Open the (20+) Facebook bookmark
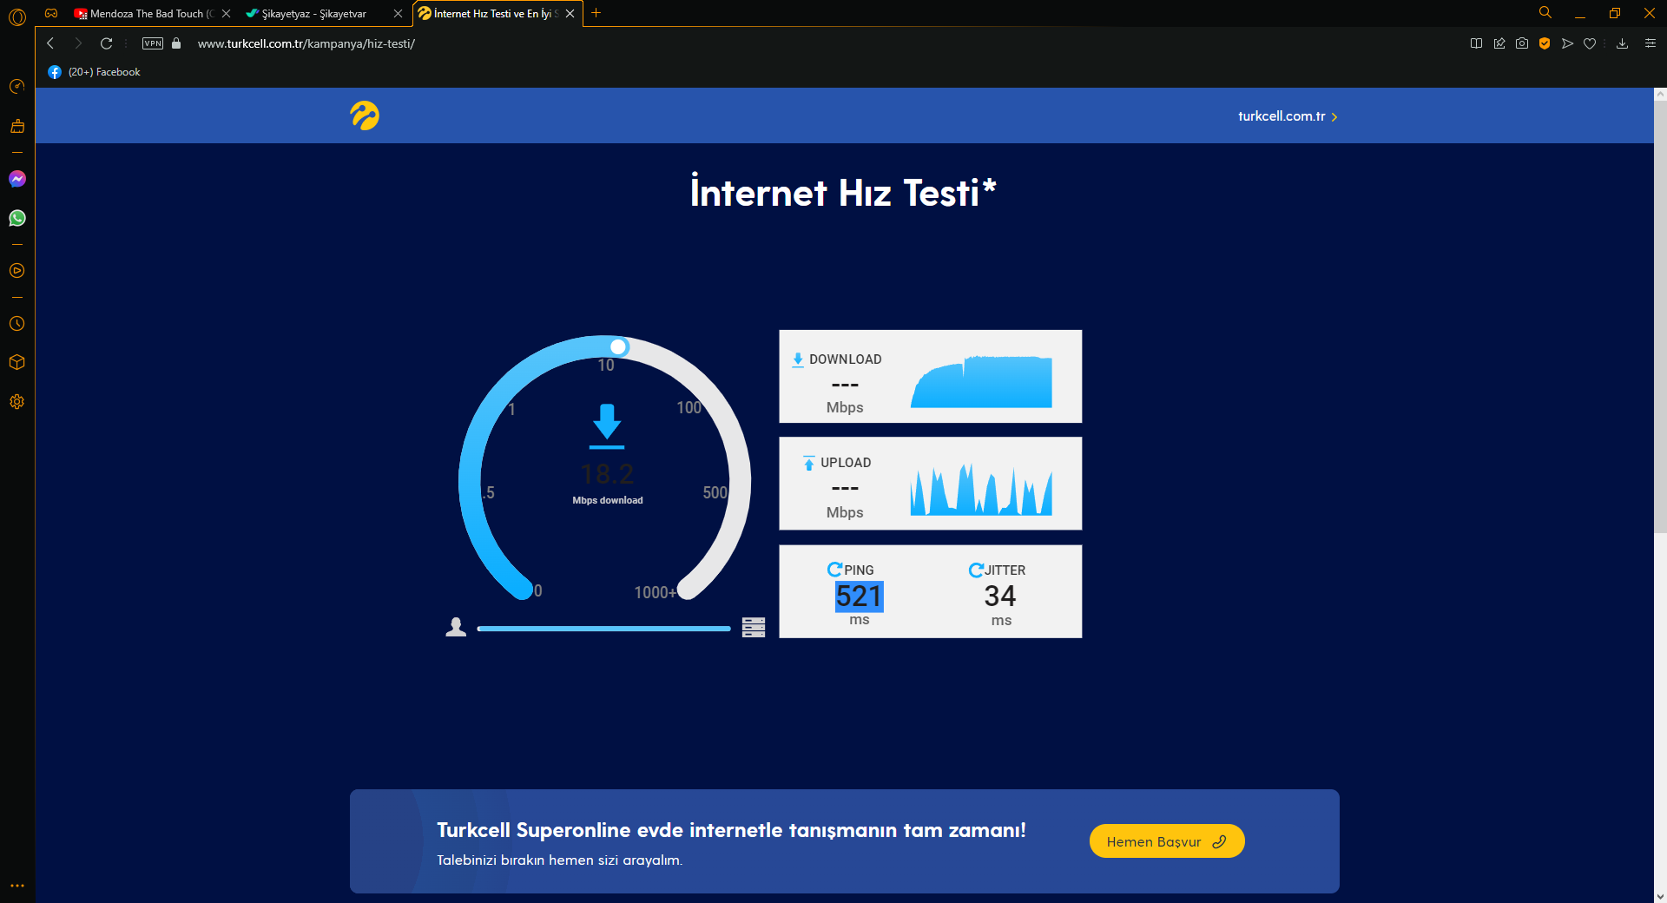The width and height of the screenshot is (1667, 903). (94, 72)
